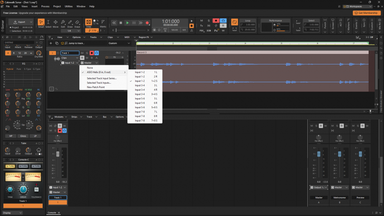Open the Utilities menu
384x216 pixels.
pos(69,7)
